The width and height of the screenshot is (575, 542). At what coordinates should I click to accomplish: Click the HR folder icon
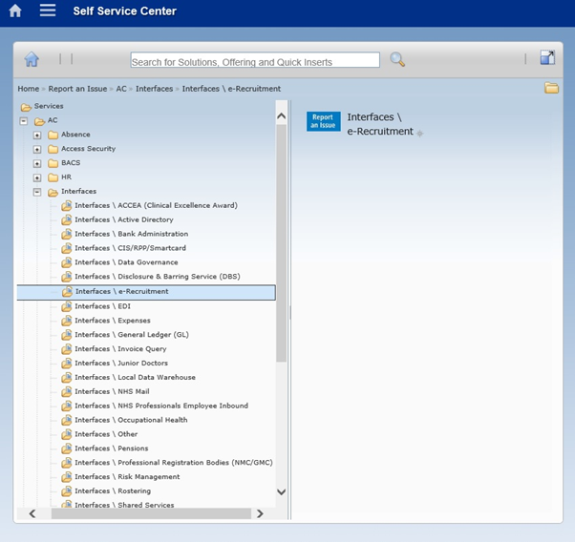coord(53,177)
